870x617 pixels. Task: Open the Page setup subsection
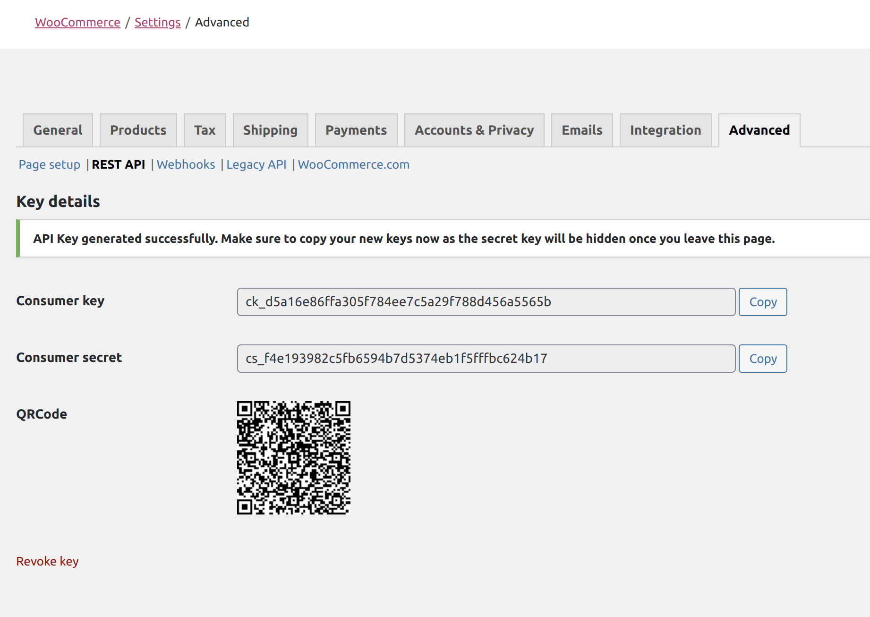[x=50, y=164]
